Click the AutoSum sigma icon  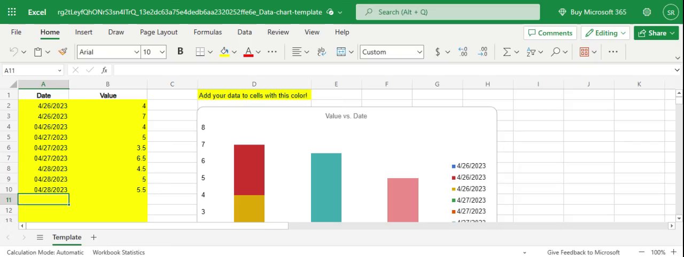click(x=507, y=52)
